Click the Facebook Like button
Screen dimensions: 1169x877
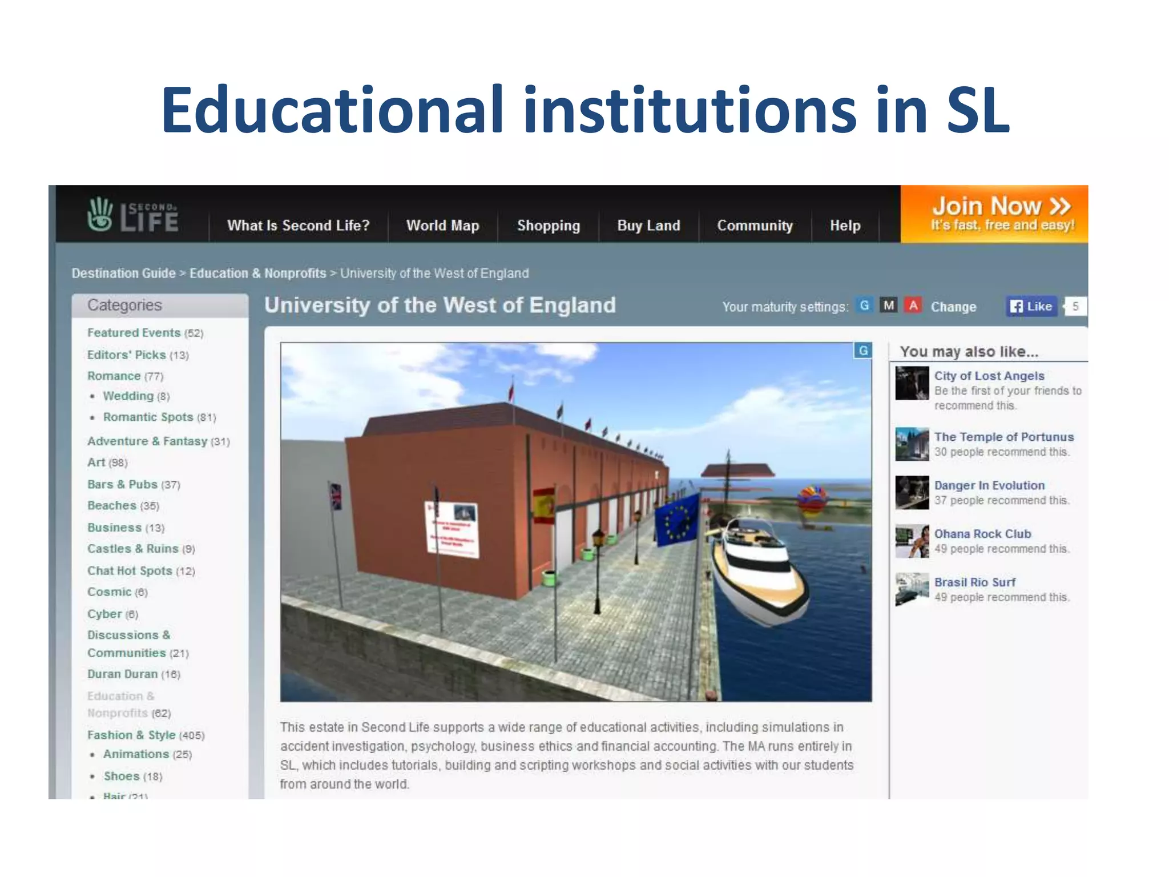coord(1031,307)
